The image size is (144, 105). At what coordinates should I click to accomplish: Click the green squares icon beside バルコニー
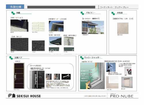(82, 13)
